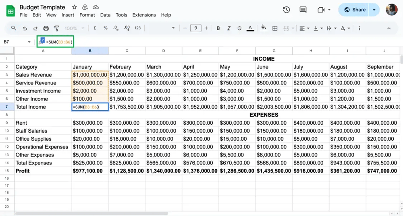Viewport: 403px width, 216px height.
Task: Toggle bold formatting
Action: coord(218,28)
